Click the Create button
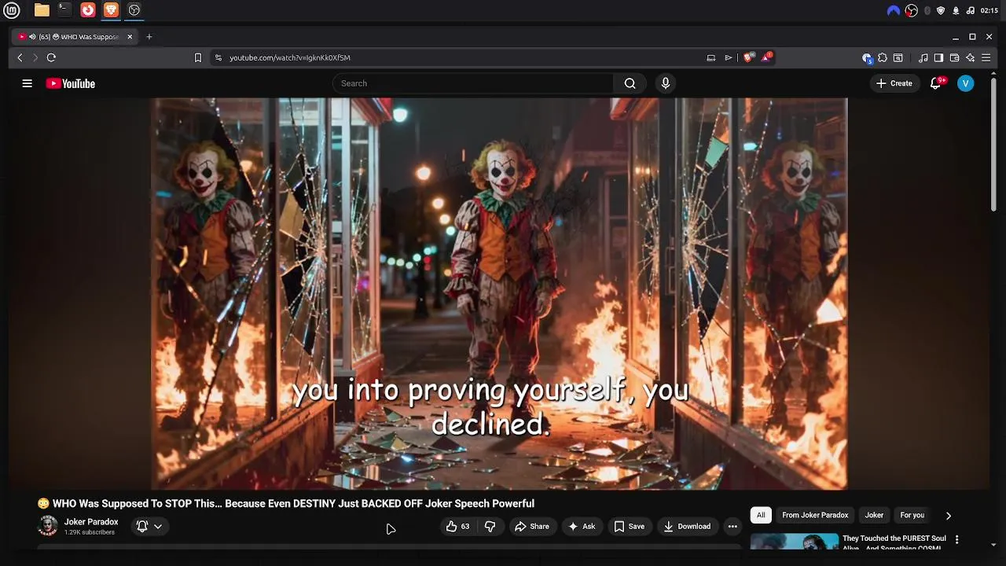Screen dimensions: 1006x566 point(894,83)
